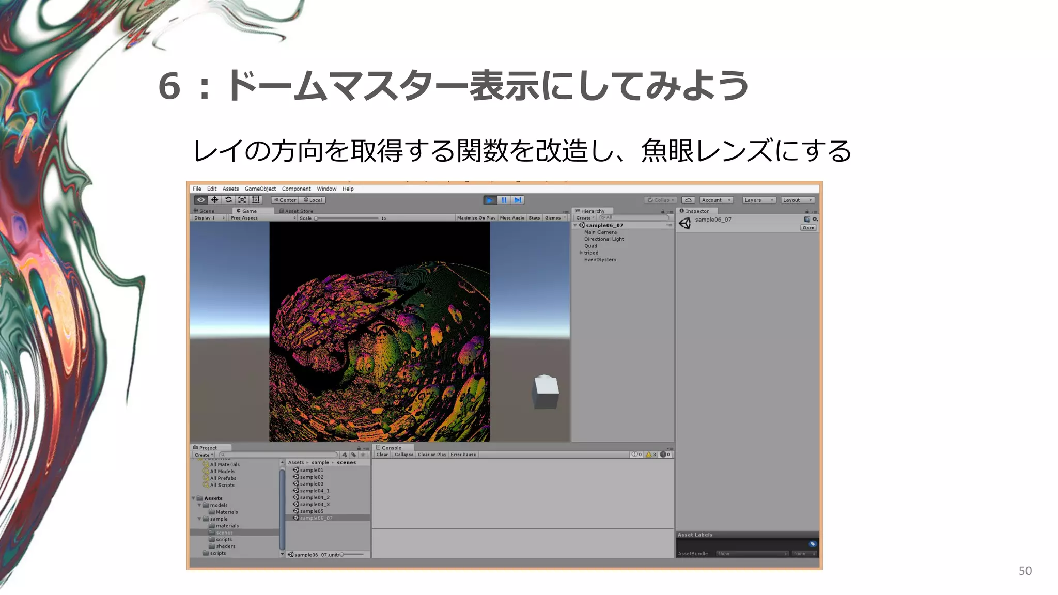Open Inspector help book icon
Screen dimensions: 1058x595
807,220
